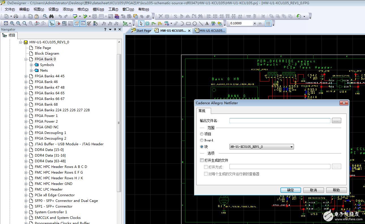Select FMC LPC Header tree item
This screenshot has height=224, width=365.
pyautogui.click(x=49, y=189)
